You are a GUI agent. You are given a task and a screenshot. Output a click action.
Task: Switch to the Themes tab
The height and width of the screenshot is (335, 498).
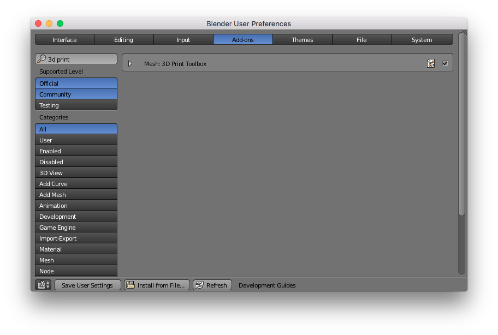click(x=302, y=40)
